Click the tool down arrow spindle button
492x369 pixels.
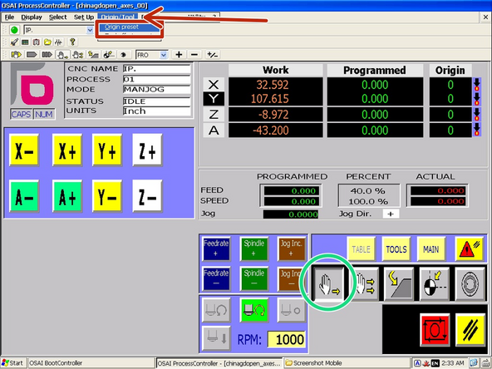click(216, 338)
